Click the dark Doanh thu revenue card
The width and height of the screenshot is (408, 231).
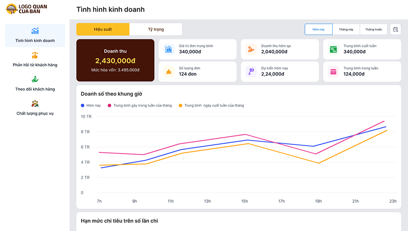click(115, 60)
